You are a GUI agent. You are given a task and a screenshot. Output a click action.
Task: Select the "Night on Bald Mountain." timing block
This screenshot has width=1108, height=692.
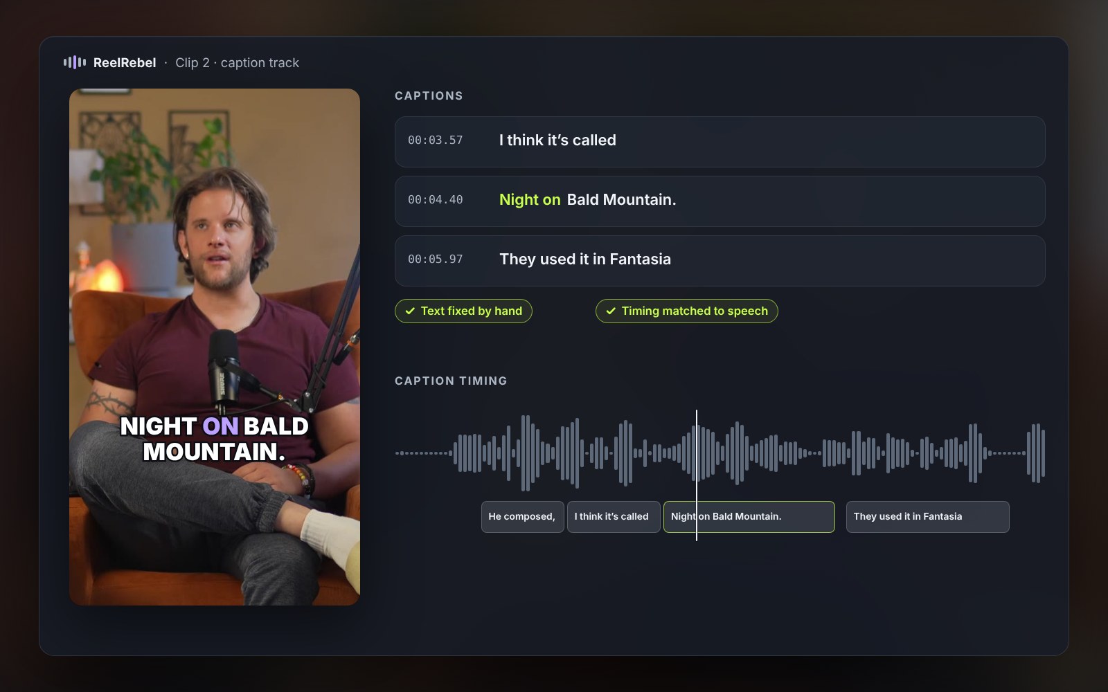click(749, 517)
